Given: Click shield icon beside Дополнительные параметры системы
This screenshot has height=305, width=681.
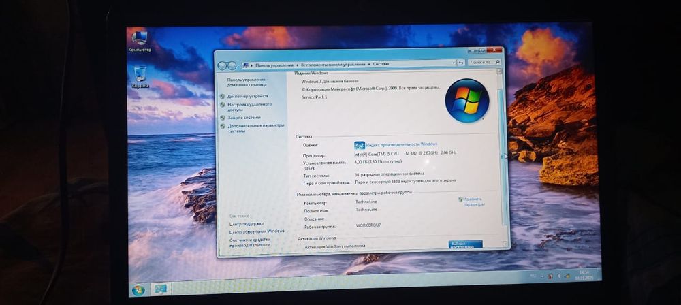Looking at the screenshot, I should click(x=223, y=126).
